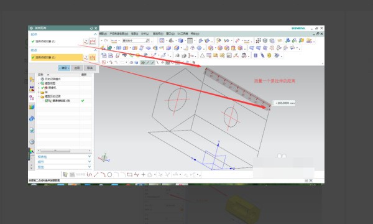Click the Cancel button in dialog
Image resolution: width=373 pixels, height=224 pixels.
(90, 68)
